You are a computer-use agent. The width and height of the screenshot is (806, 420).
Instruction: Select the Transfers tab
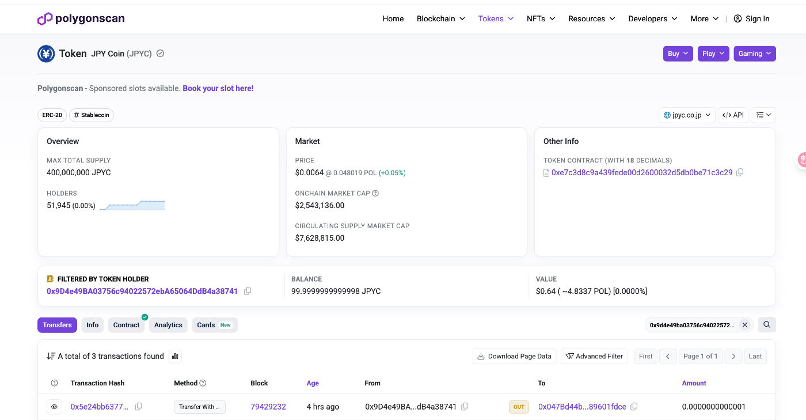click(57, 325)
